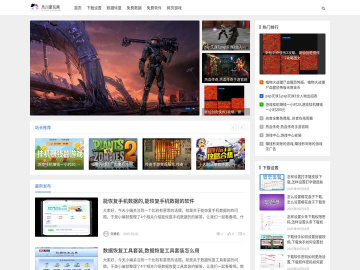Open 网页游戏 navigation menu item

(x=174, y=8)
